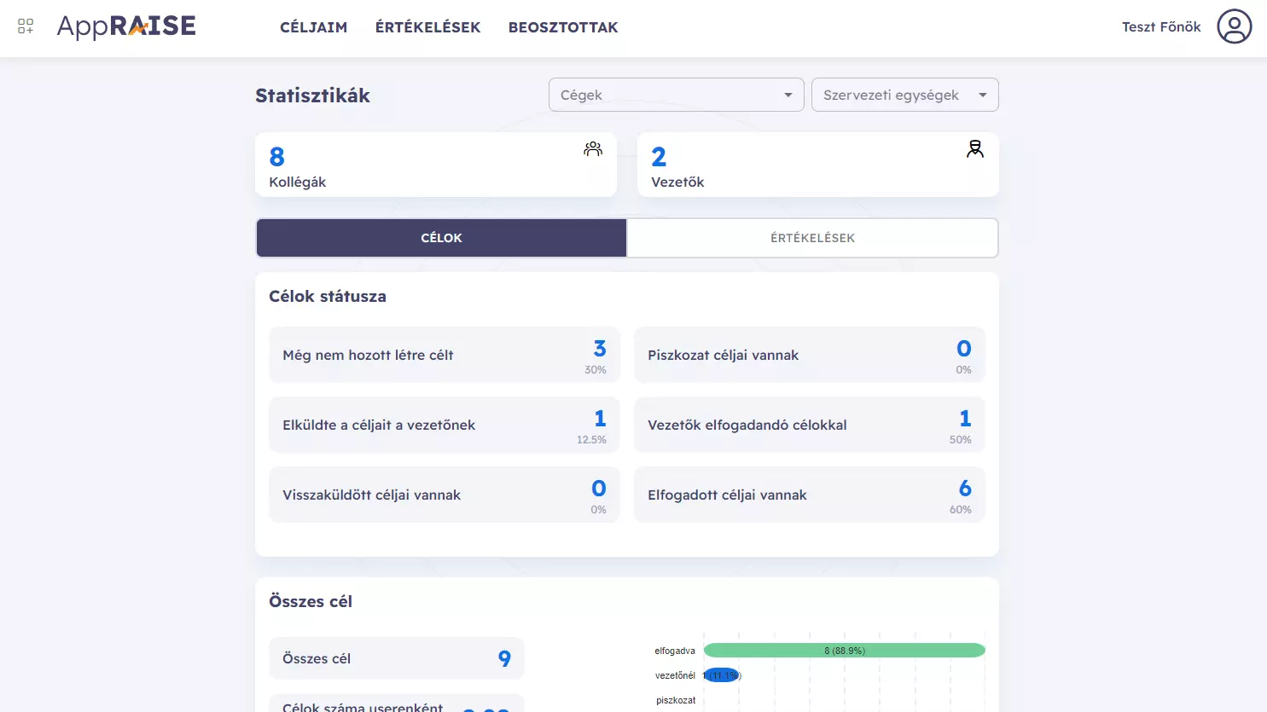Select Elküldte a céljait a vezetőnek row
This screenshot has width=1267, height=712.
coord(445,425)
